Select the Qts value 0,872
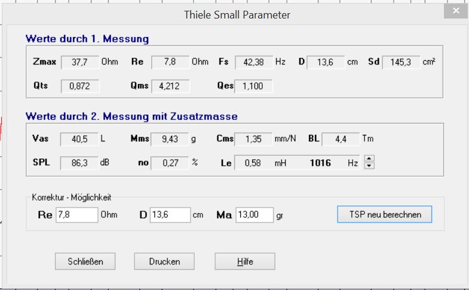Screen dimensions: 469x290 click(80, 86)
